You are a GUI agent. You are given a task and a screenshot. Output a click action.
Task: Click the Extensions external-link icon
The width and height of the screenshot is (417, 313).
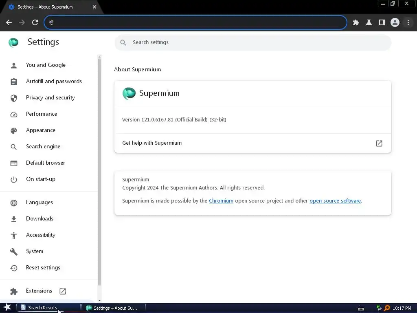click(63, 291)
